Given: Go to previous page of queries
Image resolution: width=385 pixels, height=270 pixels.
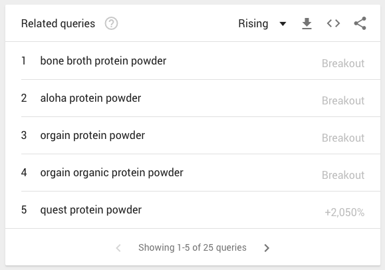Looking at the screenshot, I should pos(118,248).
